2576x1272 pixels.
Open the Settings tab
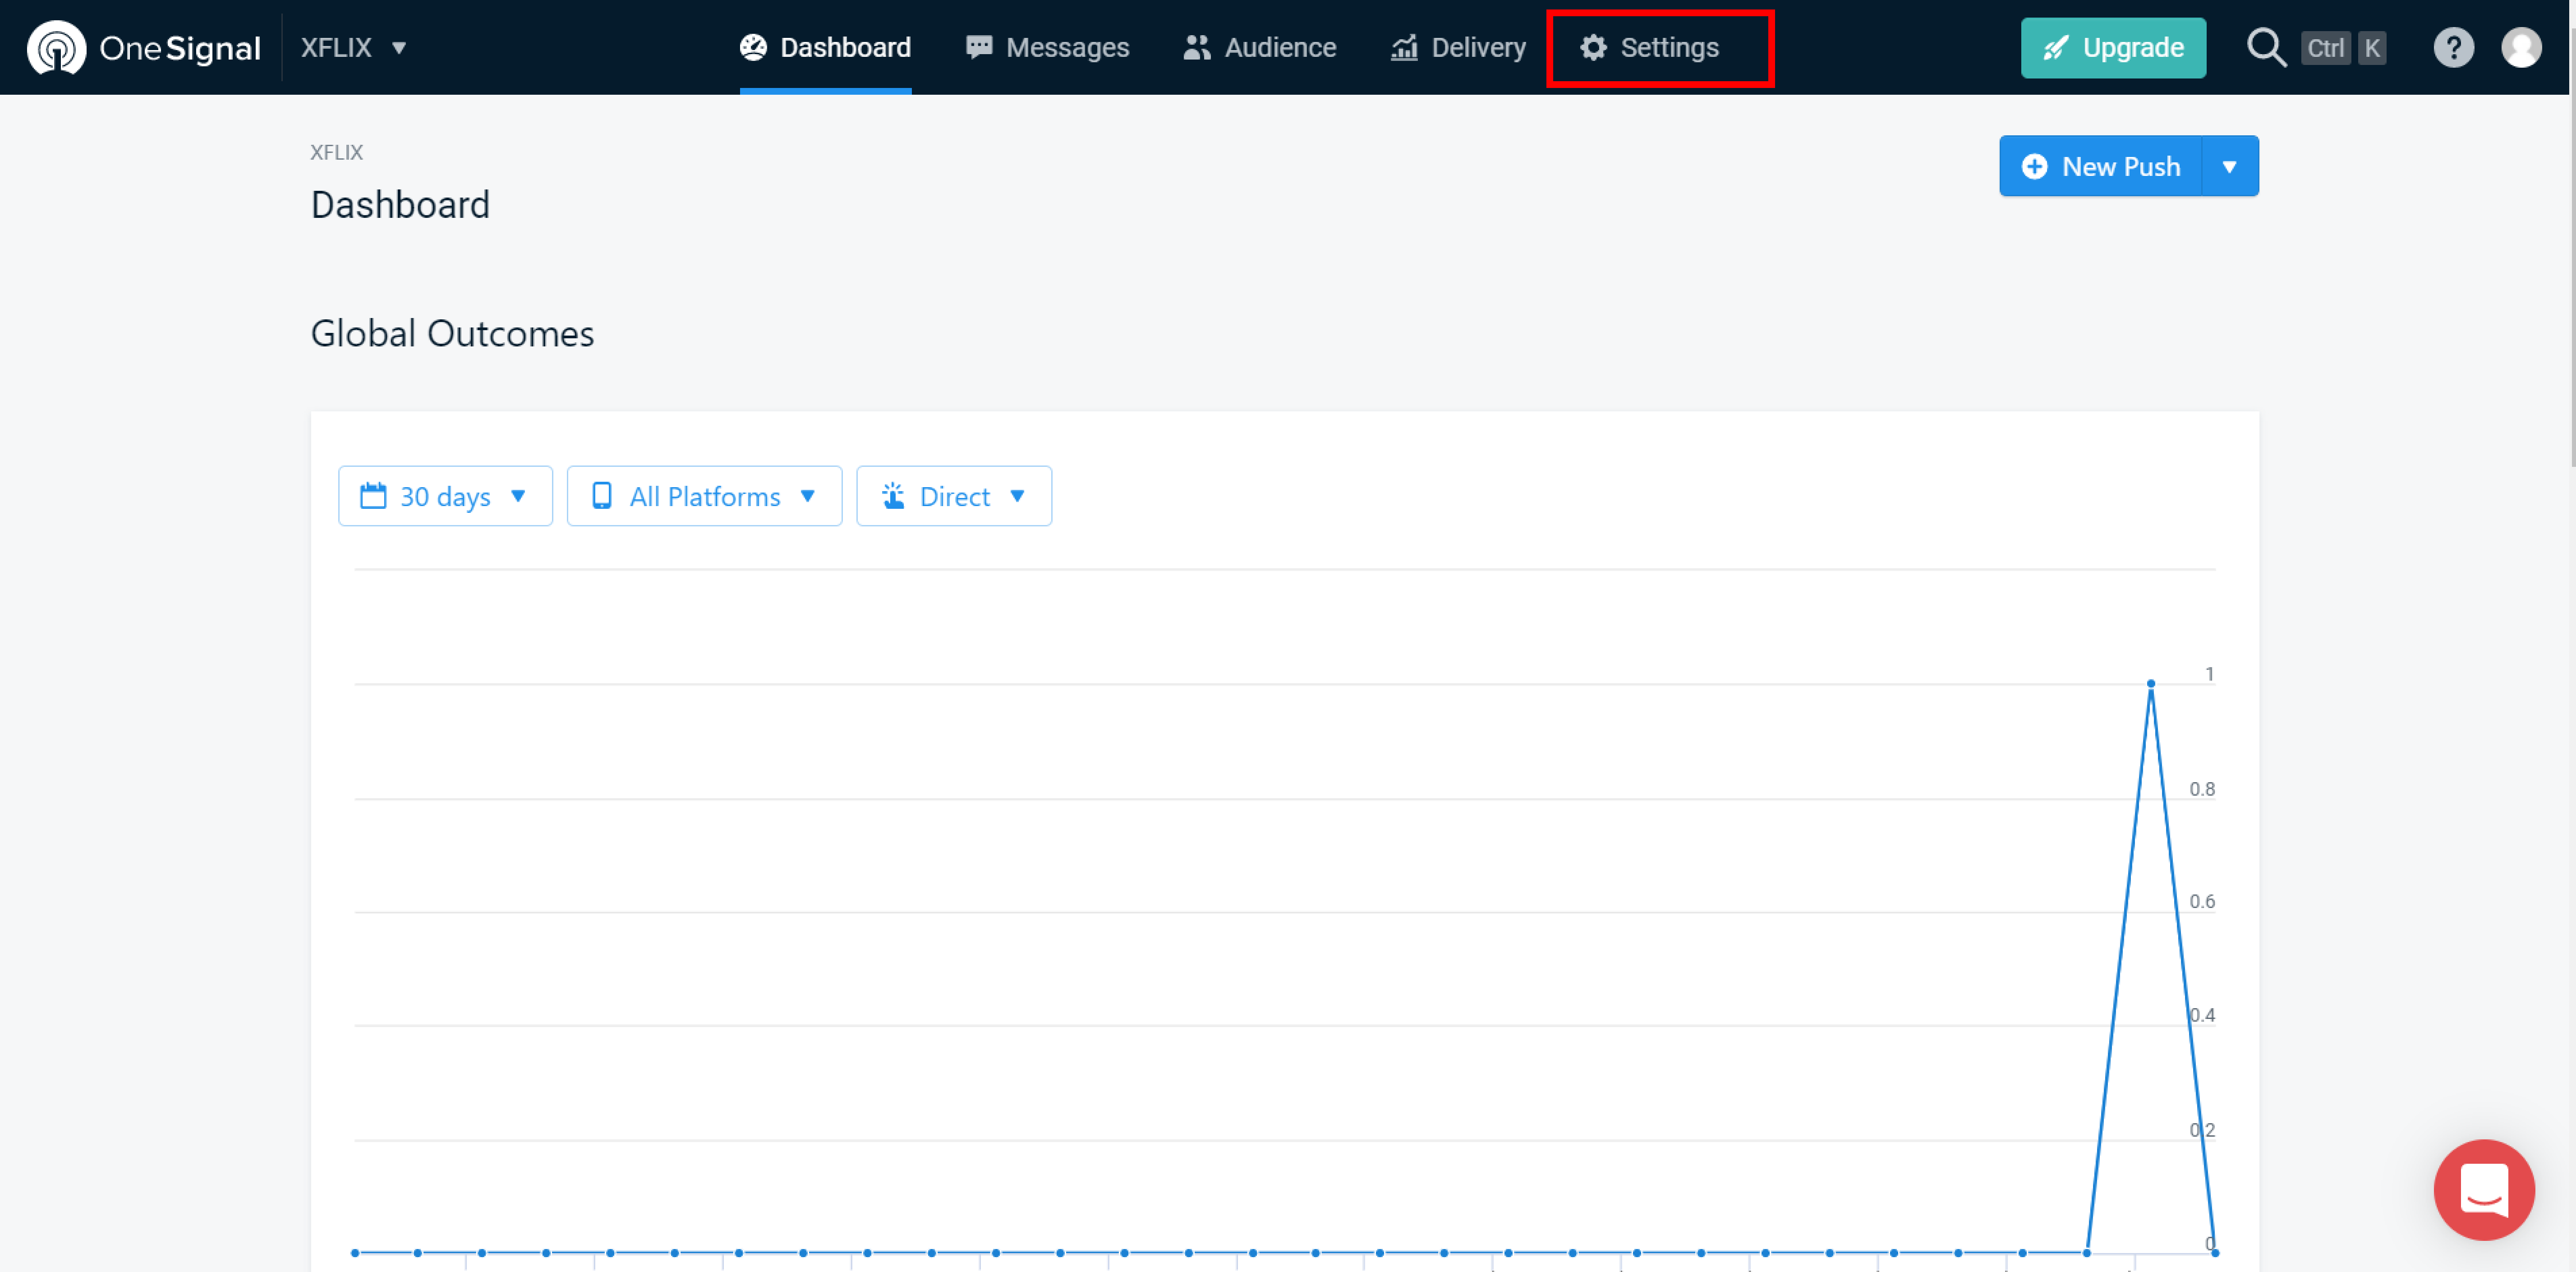(x=1650, y=47)
